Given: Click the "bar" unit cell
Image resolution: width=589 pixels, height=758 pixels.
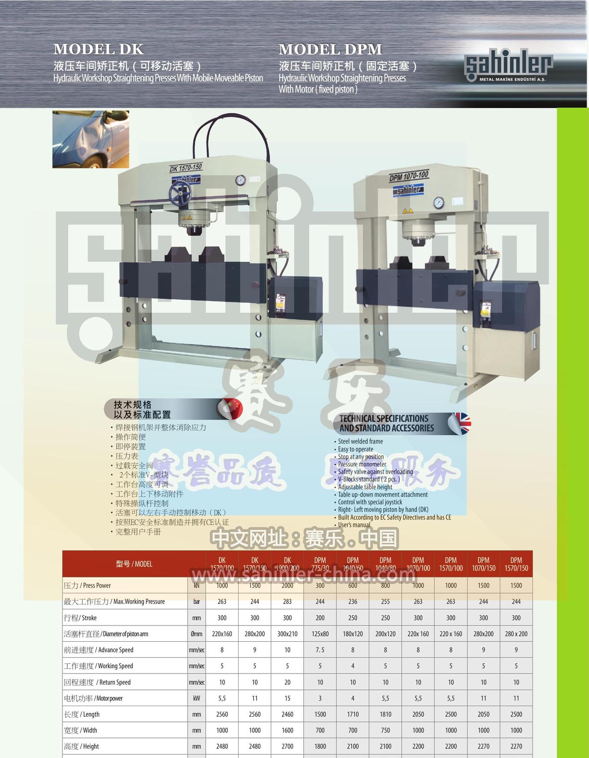Looking at the screenshot, I should (197, 601).
